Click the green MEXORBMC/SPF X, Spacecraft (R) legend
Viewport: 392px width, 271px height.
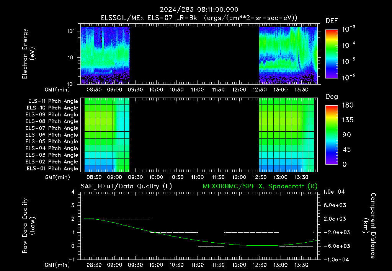click(260, 186)
